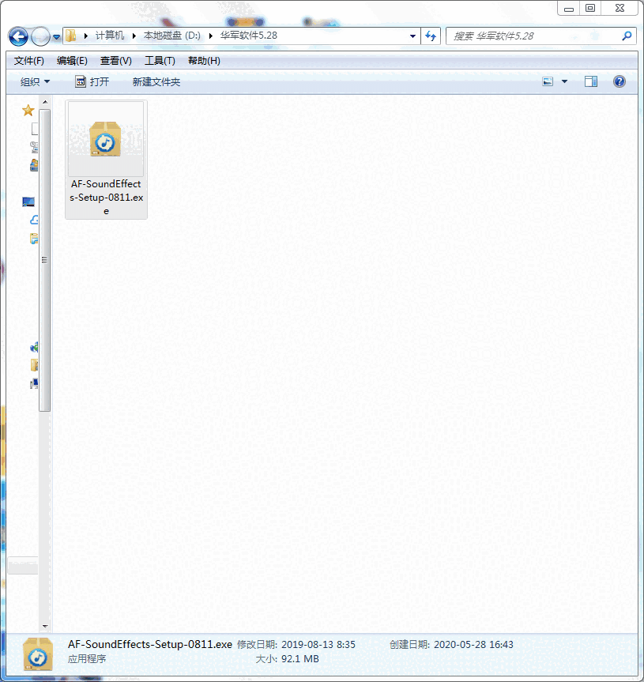Click the Favorites star in sidebar
644x682 pixels.
[28, 111]
